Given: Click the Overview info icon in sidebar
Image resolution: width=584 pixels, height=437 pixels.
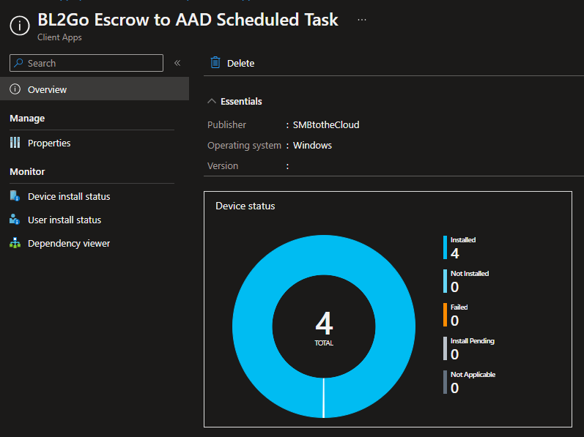Looking at the screenshot, I should [x=15, y=89].
